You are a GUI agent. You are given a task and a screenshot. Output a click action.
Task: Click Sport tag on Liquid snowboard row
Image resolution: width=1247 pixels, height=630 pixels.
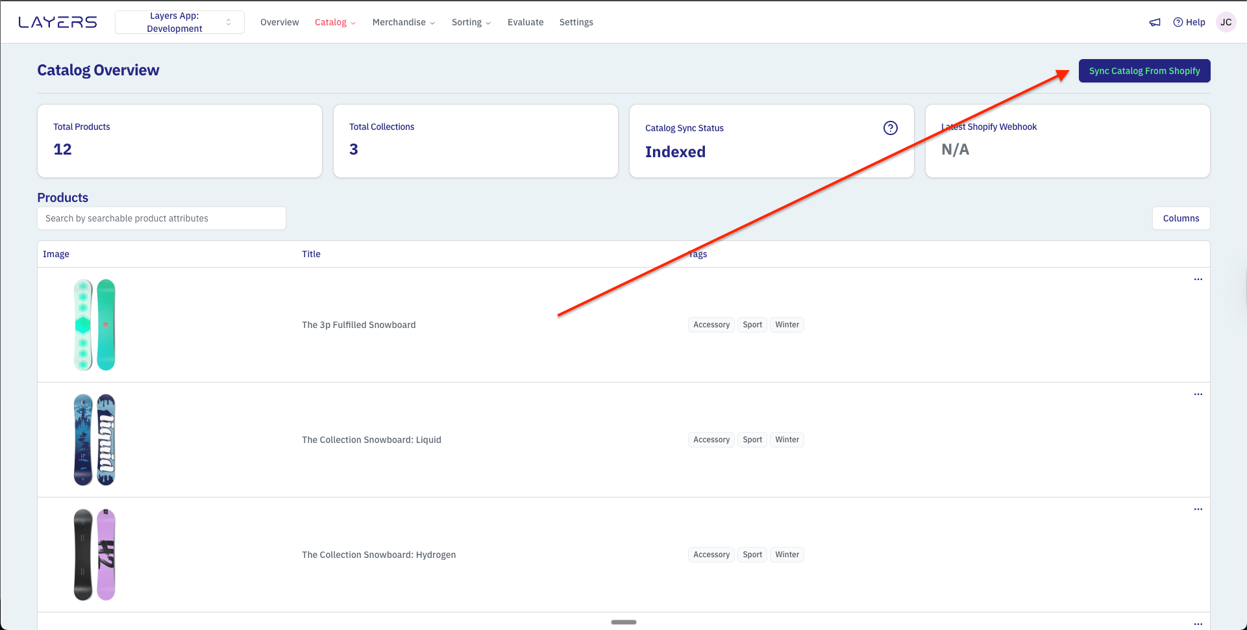point(752,440)
